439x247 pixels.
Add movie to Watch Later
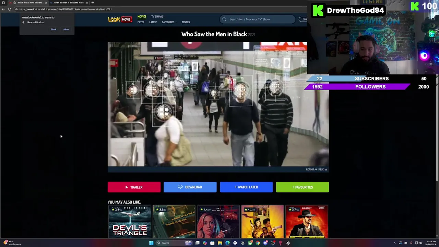246,187
